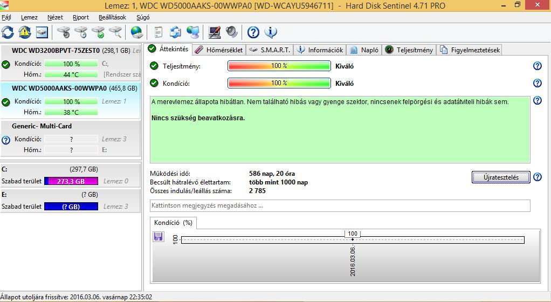Click the disk with green checkmark toolbar icon
551x302 pixels.
pos(98,32)
